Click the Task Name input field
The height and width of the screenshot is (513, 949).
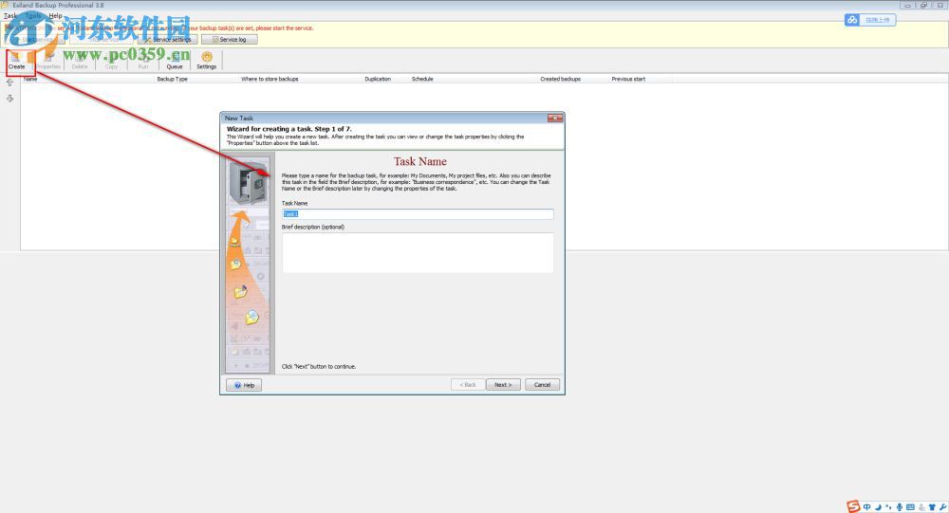(x=418, y=214)
